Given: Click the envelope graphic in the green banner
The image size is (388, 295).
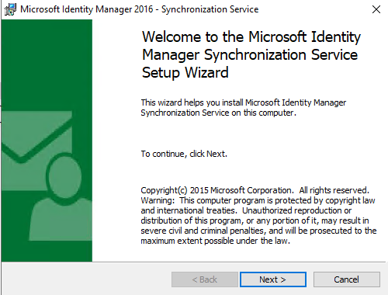Looking at the screenshot, I should point(36,145).
